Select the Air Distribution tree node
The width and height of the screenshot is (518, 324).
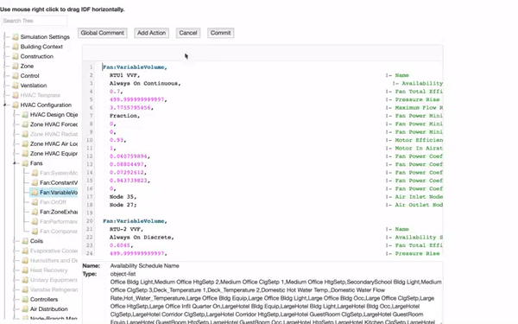coord(49,309)
